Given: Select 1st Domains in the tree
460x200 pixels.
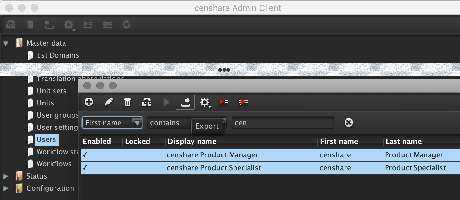Looking at the screenshot, I should coord(58,55).
